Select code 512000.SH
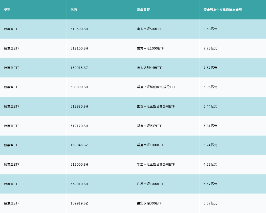Image resolution: width=266 pixels, height=213 pixels. click(x=79, y=165)
